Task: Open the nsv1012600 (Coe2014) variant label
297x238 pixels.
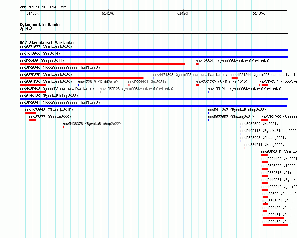Action: pos(40,54)
